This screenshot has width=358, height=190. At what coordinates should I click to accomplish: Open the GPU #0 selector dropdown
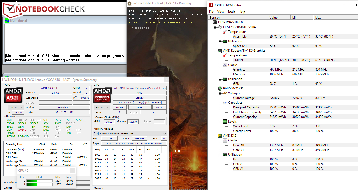pyautogui.click(x=102, y=108)
